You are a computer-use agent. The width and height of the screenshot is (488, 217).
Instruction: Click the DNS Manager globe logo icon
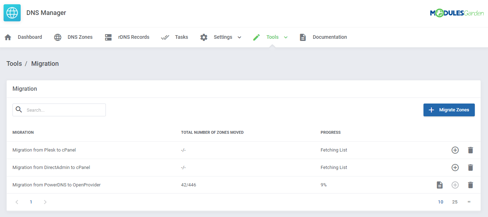click(12, 12)
